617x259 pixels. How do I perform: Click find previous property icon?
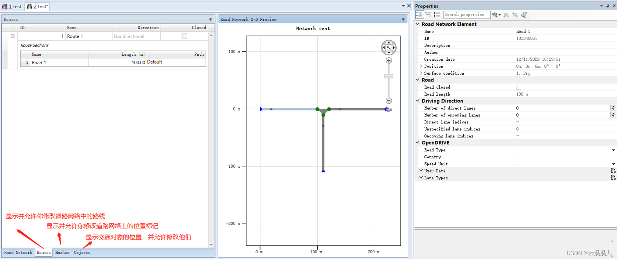tap(515, 15)
